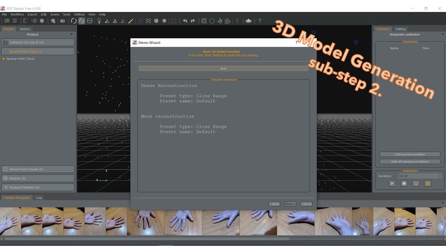This screenshot has width=446, height=251.
Task: Switch to the Log tab
Action: click(39, 198)
